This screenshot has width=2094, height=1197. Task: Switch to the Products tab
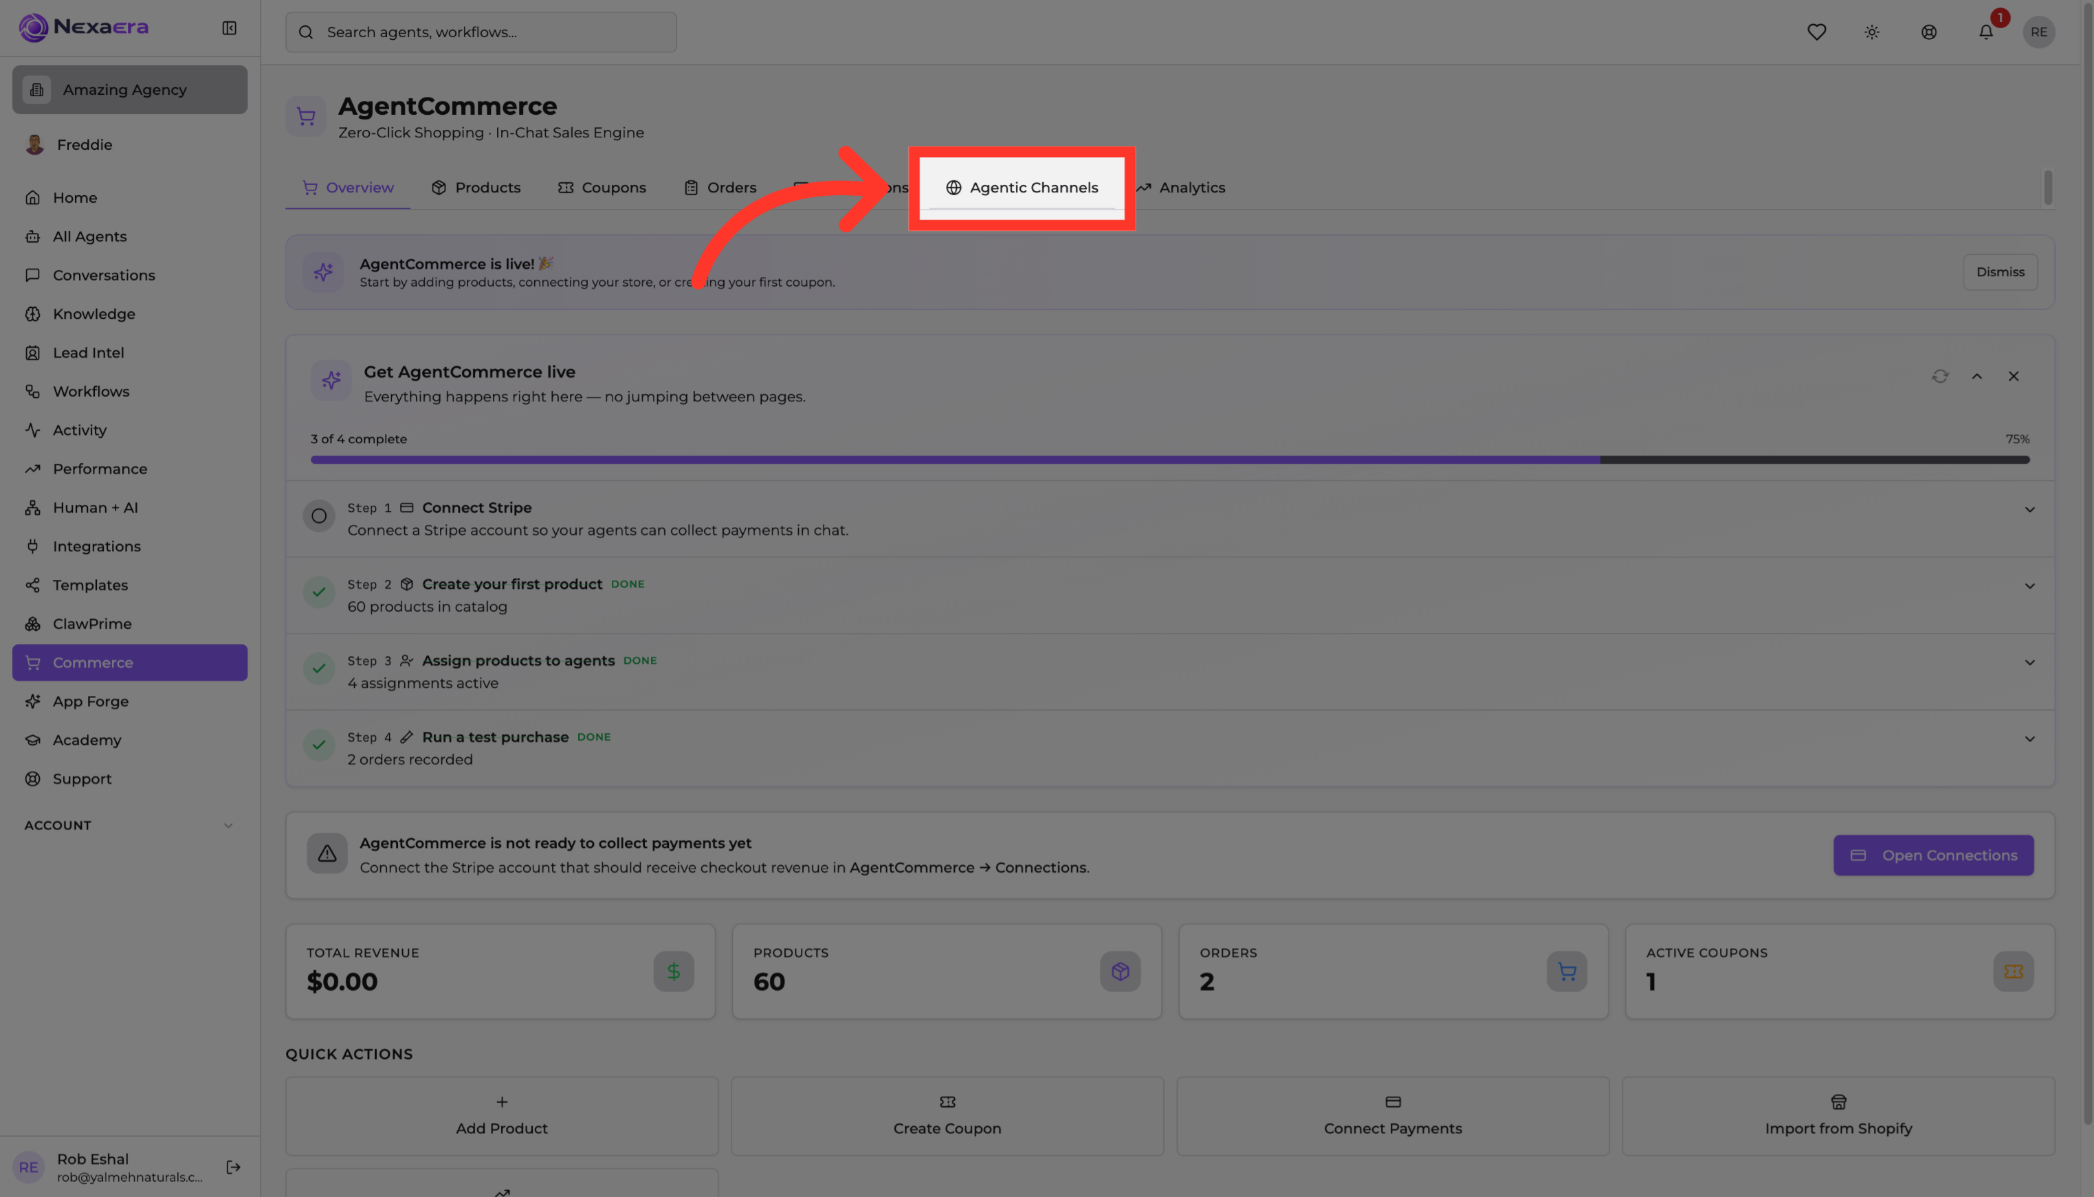476,188
